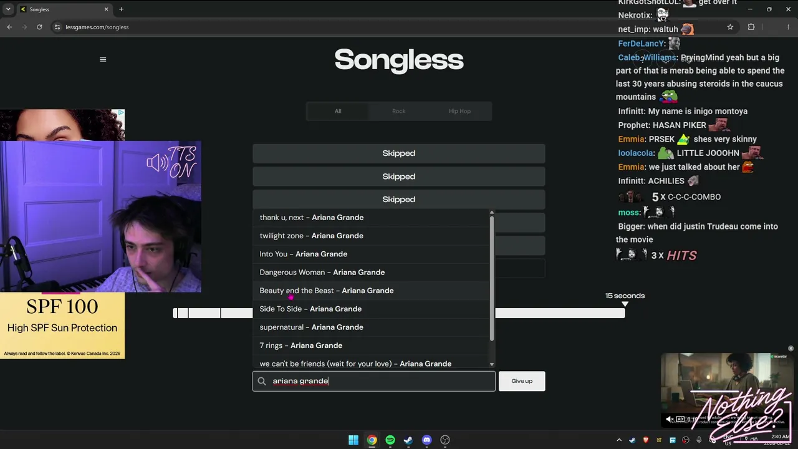Open Discord from the taskbar
798x449 pixels.
426,440
